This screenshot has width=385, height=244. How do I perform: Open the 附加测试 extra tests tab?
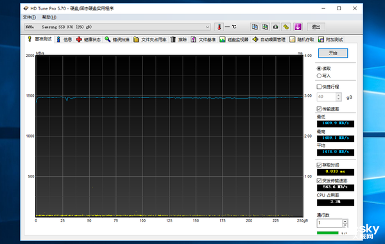tap(330, 40)
